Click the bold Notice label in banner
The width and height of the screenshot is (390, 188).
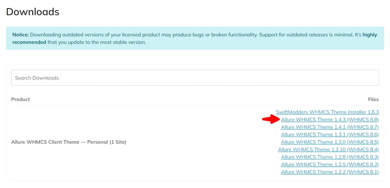[21, 35]
